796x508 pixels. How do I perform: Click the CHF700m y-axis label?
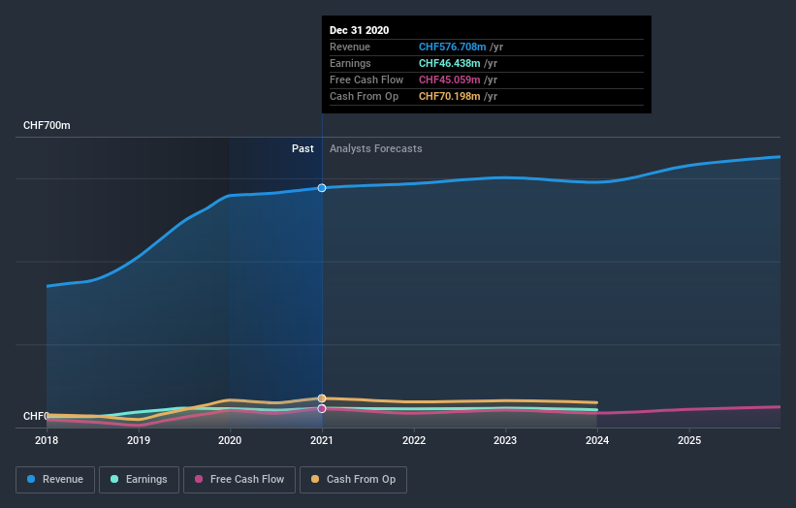(47, 125)
